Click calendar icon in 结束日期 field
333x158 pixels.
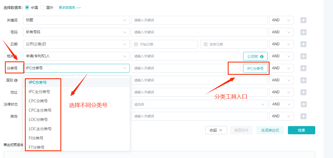pos(206,44)
